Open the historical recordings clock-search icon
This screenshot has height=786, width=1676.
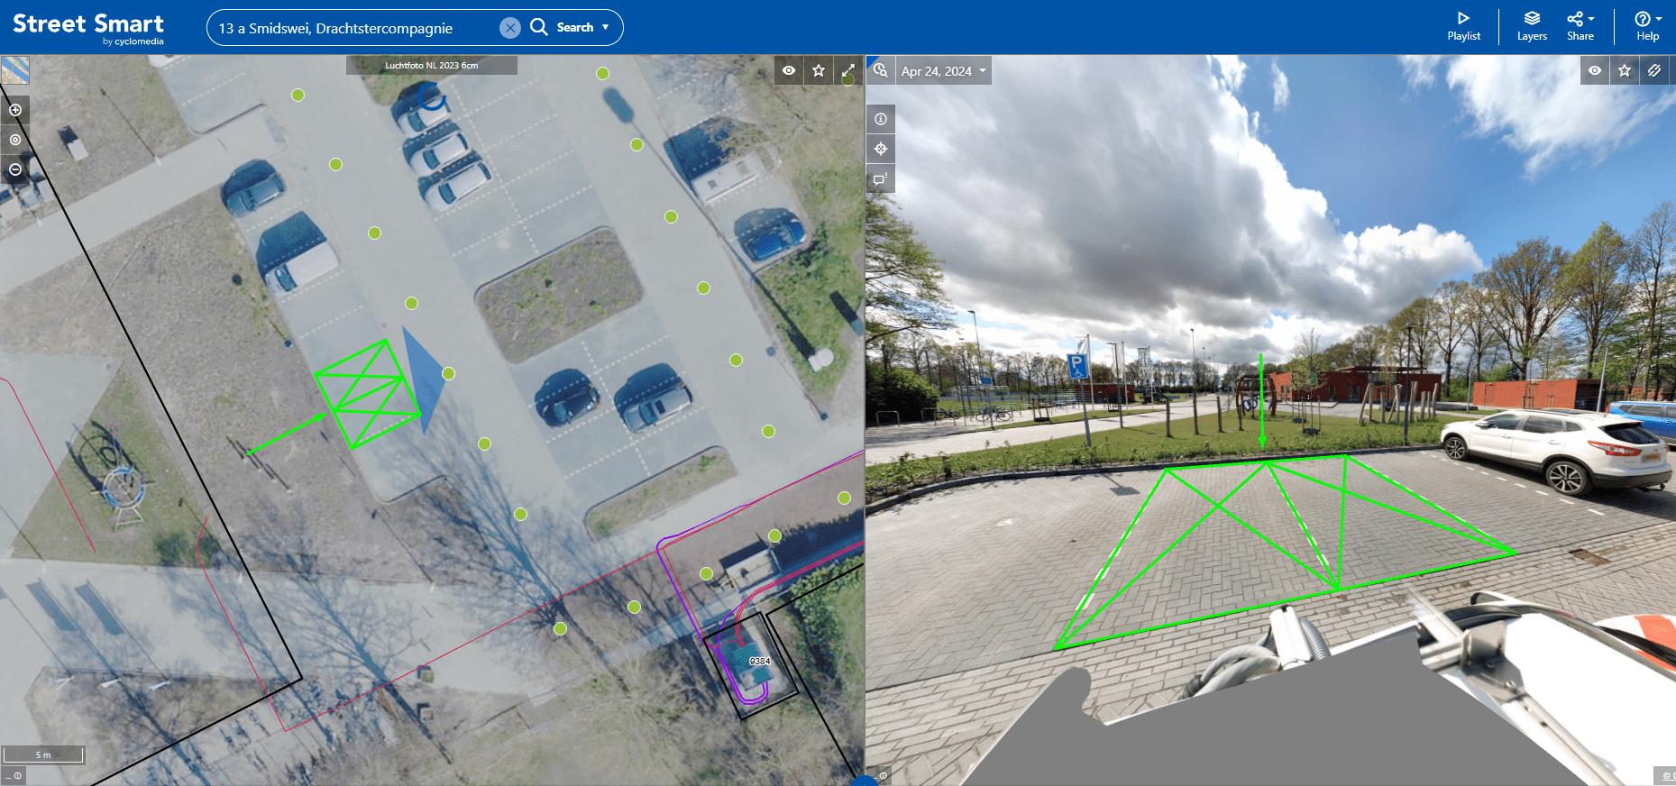tap(881, 70)
